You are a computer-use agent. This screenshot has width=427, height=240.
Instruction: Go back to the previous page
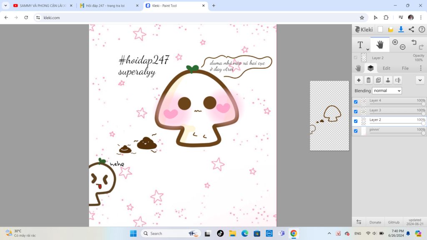[6, 17]
